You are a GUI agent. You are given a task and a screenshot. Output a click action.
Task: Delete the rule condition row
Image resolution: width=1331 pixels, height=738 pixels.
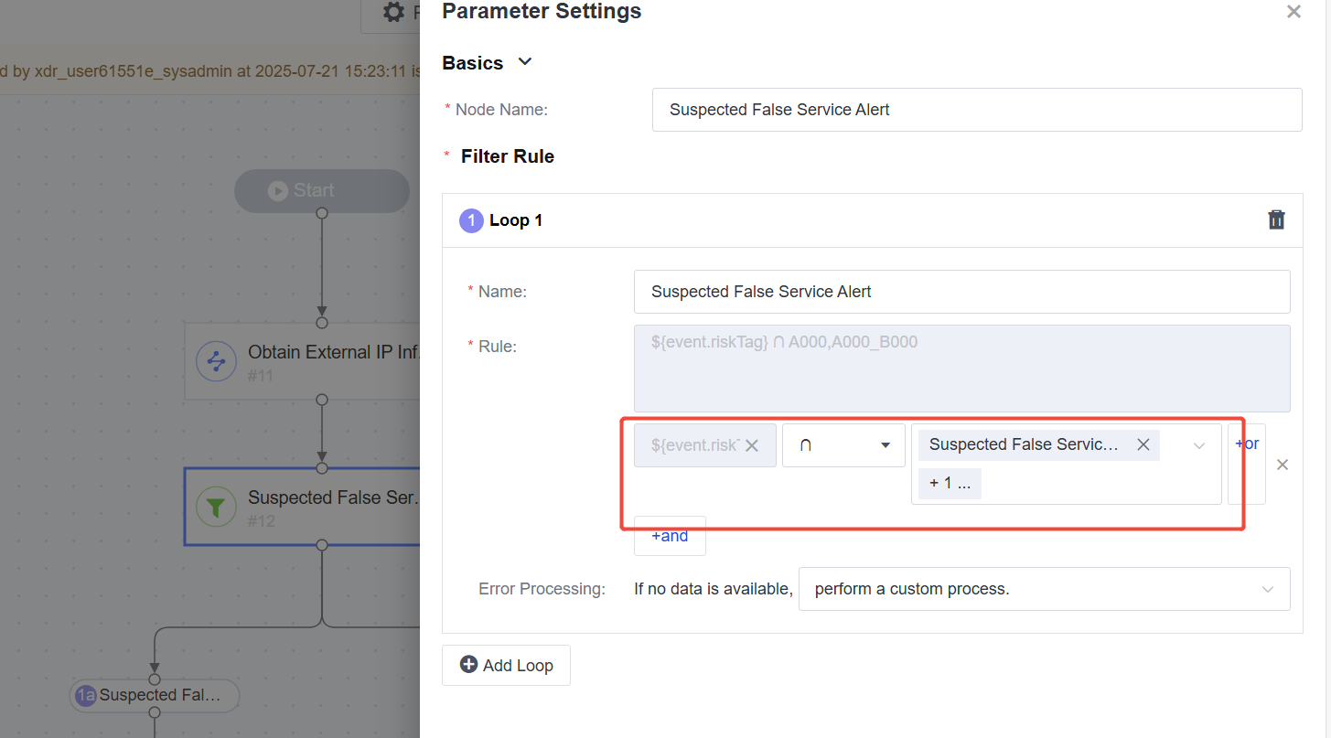(1283, 465)
